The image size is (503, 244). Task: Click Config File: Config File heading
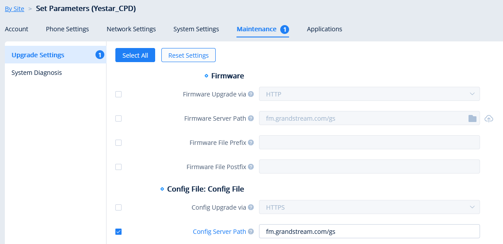pyautogui.click(x=205, y=189)
